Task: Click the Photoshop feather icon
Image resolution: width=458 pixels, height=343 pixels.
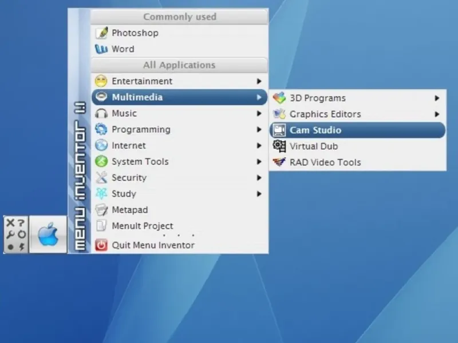Action: click(x=101, y=33)
